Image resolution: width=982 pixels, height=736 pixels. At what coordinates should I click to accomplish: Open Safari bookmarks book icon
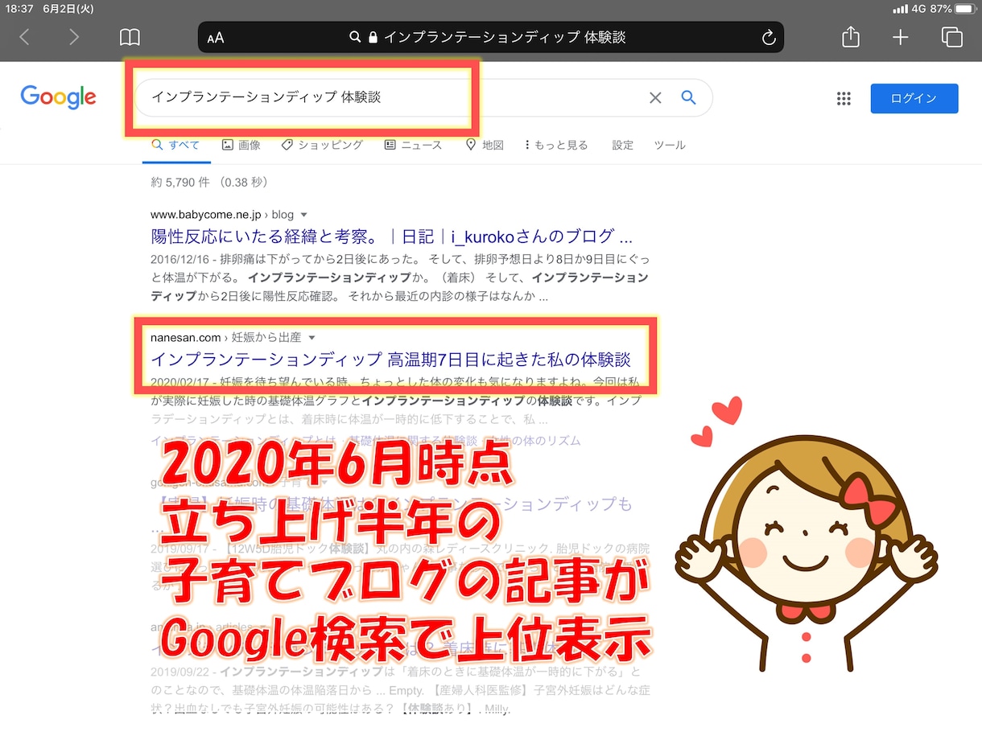coord(130,37)
